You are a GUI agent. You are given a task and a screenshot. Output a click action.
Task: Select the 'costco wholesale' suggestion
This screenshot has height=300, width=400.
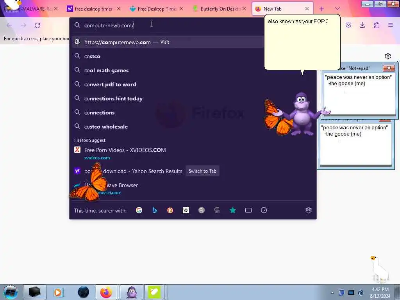(x=106, y=127)
